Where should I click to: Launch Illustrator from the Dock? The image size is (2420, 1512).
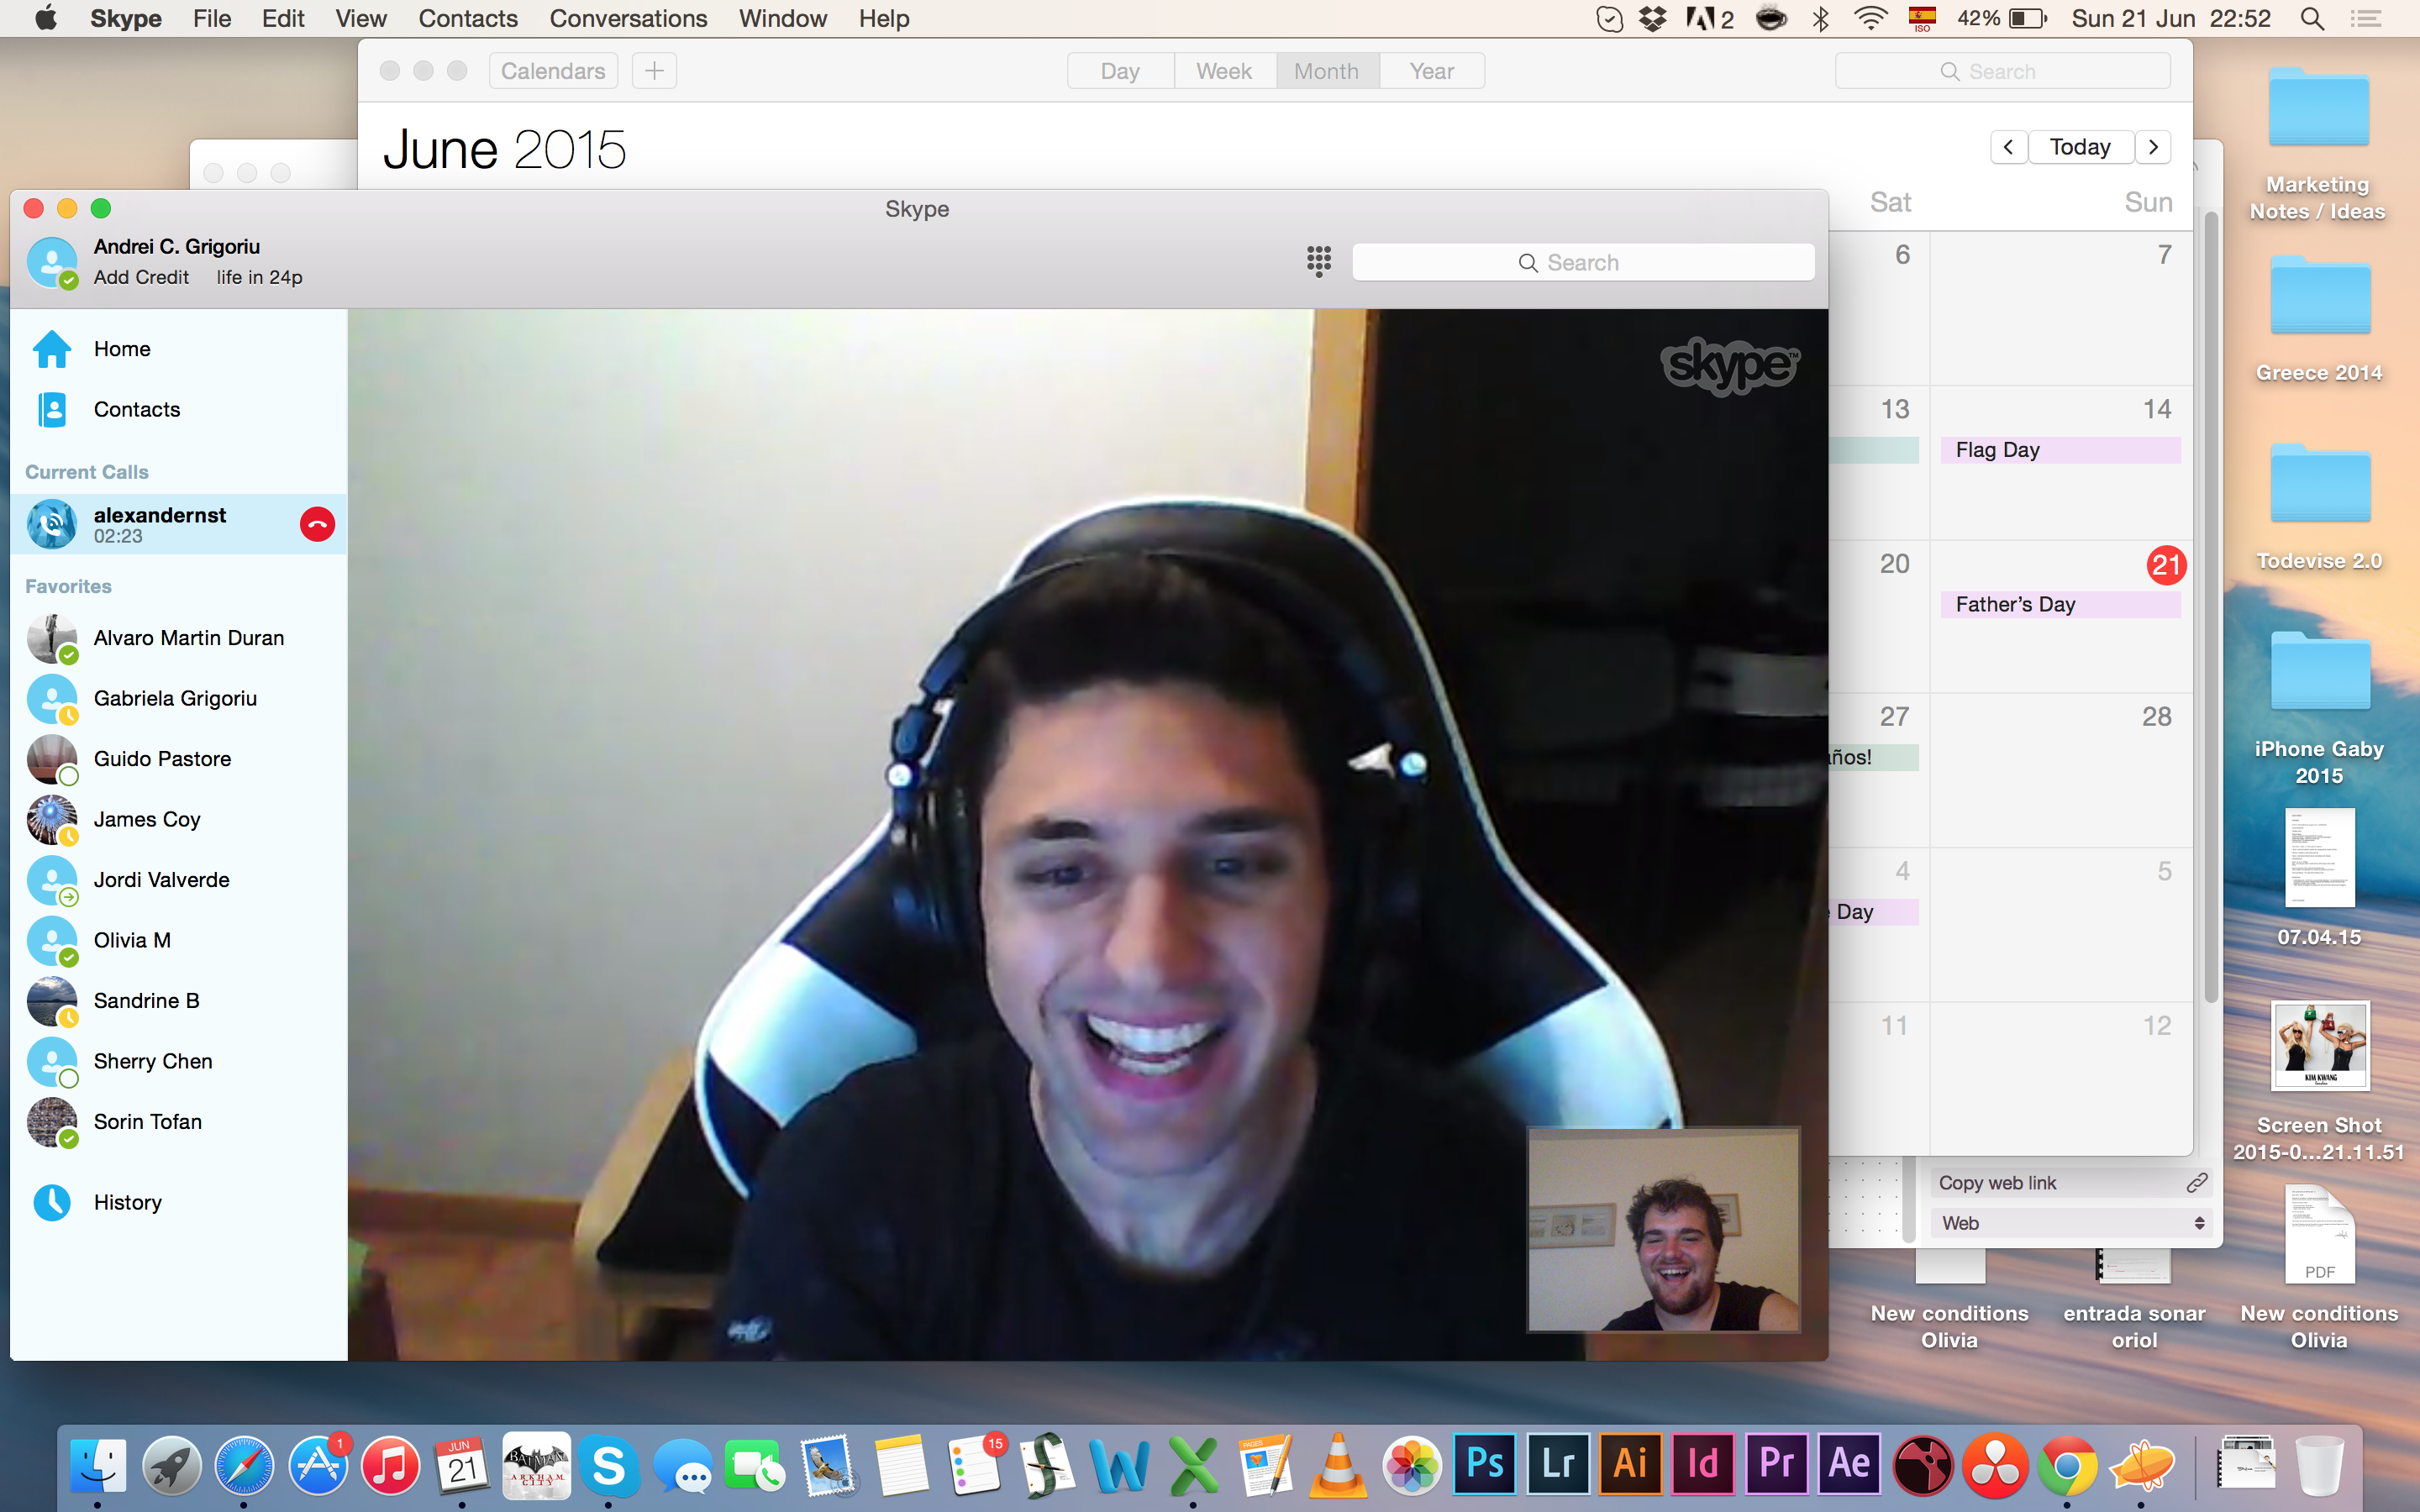(1631, 1464)
